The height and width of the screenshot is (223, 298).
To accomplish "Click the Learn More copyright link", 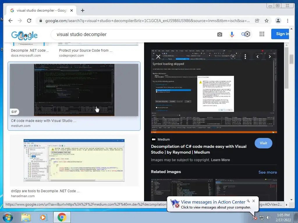I will (221, 160).
